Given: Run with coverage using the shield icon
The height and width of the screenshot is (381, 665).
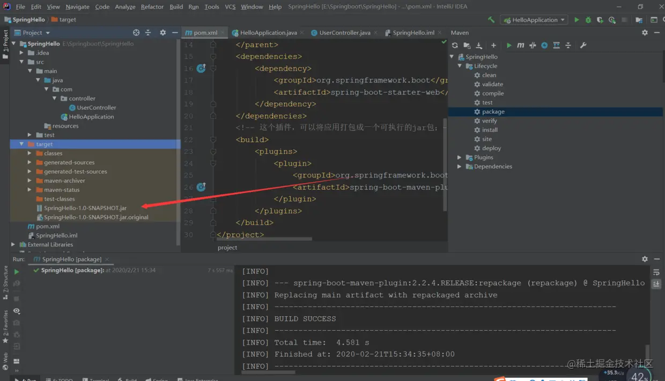Looking at the screenshot, I should (600, 19).
